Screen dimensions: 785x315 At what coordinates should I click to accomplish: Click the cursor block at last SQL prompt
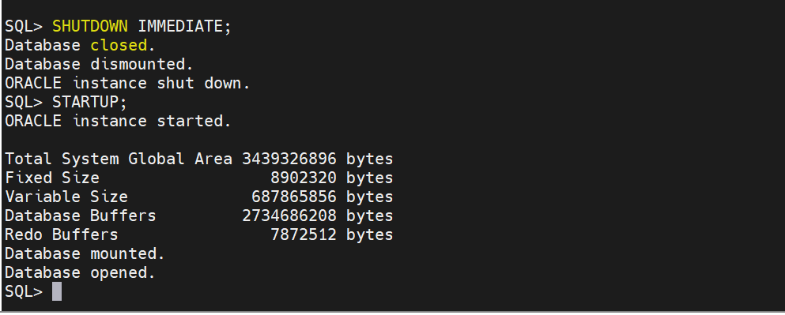click(57, 291)
